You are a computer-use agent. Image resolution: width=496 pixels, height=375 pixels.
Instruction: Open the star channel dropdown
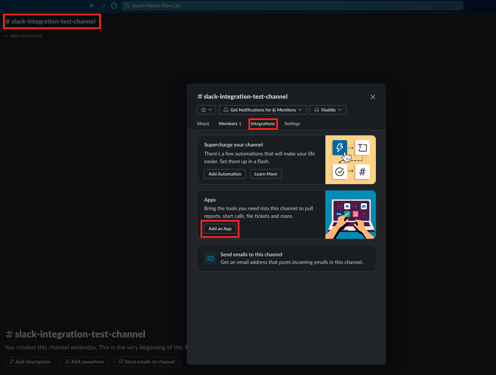(206, 110)
